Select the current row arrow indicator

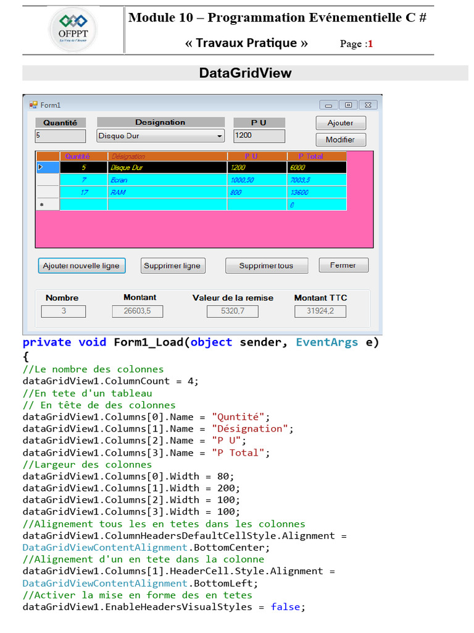point(41,168)
